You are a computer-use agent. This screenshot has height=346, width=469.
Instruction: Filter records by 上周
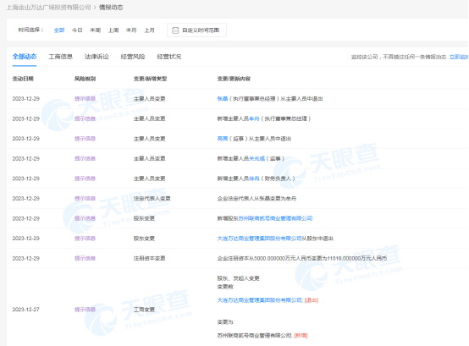(113, 30)
